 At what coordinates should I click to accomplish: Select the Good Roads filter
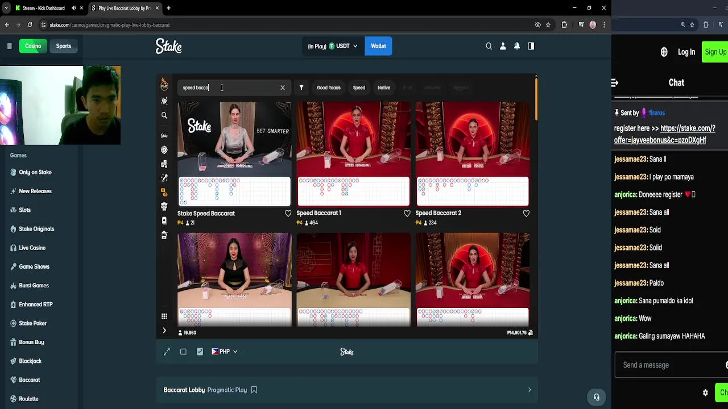[x=329, y=87]
